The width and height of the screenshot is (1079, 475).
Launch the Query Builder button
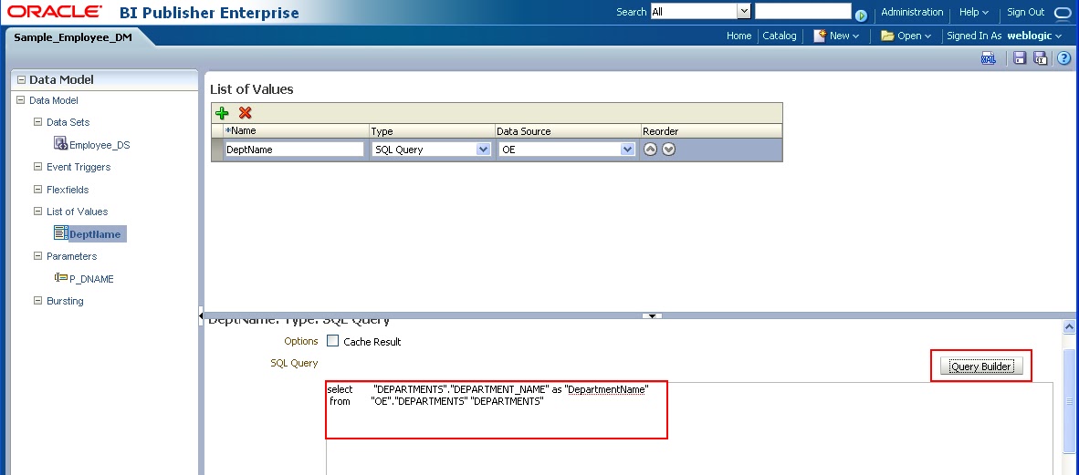[x=980, y=367]
